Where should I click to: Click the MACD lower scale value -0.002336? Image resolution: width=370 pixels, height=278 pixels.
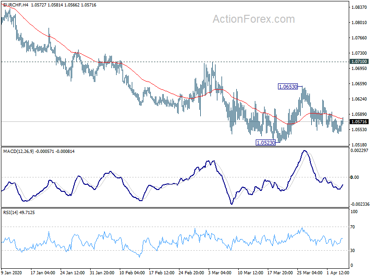(360, 204)
